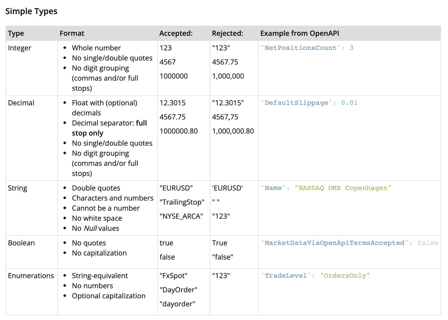Select the Decimal type cell
The height and width of the screenshot is (320, 448).
click(x=21, y=103)
